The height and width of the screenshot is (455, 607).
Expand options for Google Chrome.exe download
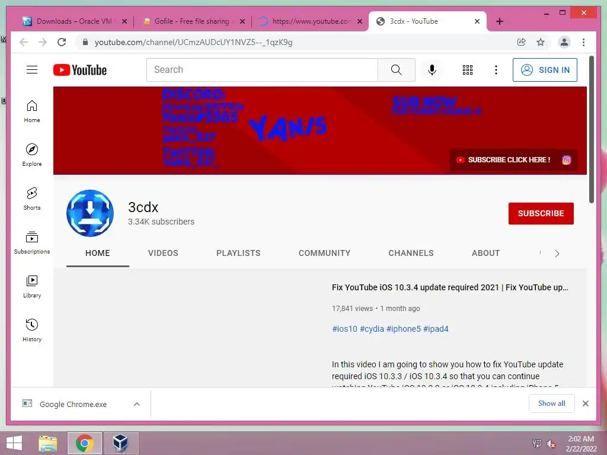point(137,404)
